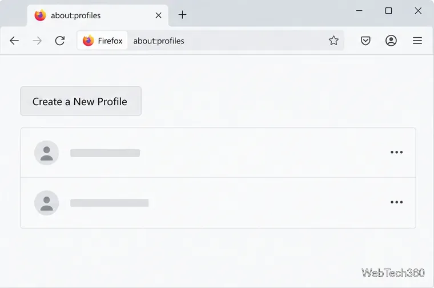Open the first profile's three-dot menu
This screenshot has width=434, height=288.
(397, 152)
